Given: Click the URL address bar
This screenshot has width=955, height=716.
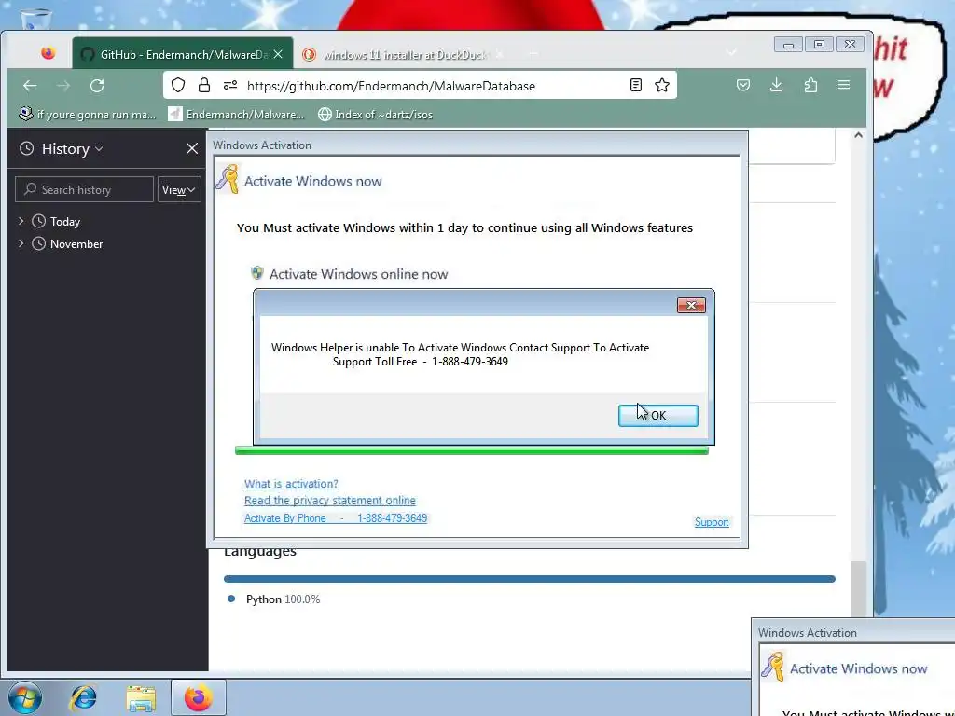Looking at the screenshot, I should pyautogui.click(x=421, y=86).
